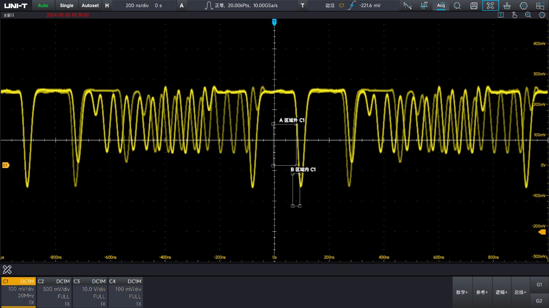The height and width of the screenshot is (308, 549).
Task: Expand the 参考+ reference menu
Action: pyautogui.click(x=482, y=292)
